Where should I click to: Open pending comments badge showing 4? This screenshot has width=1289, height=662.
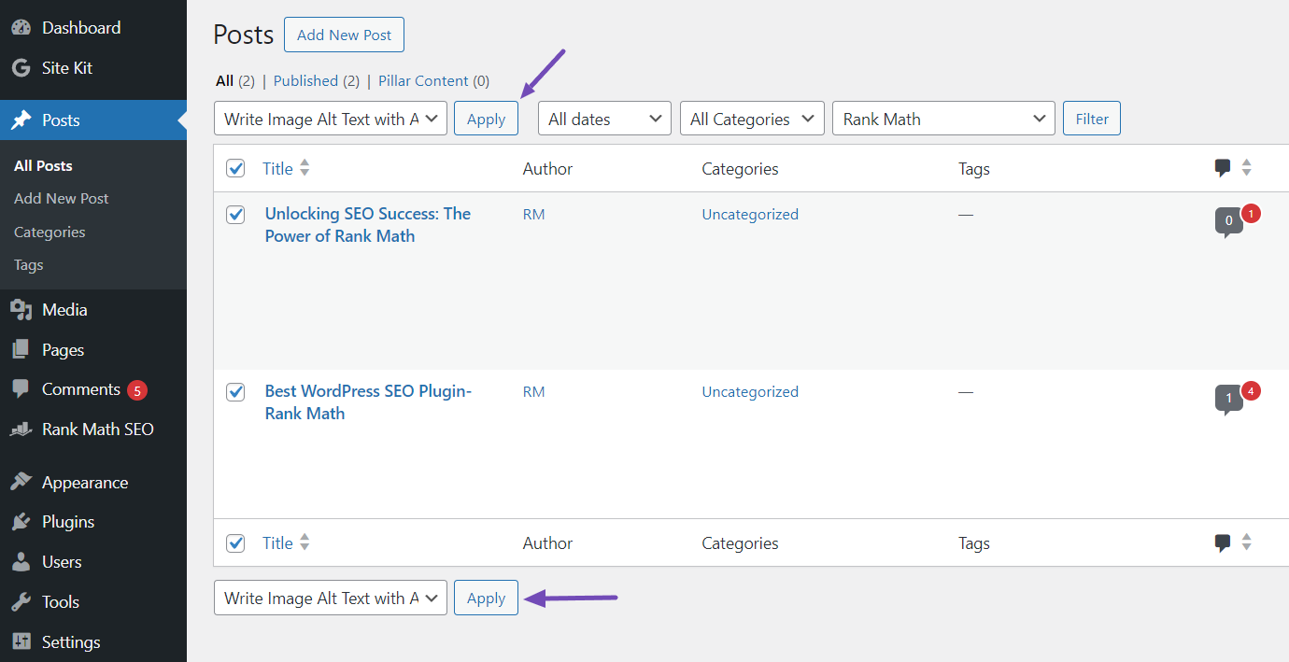click(x=1252, y=390)
